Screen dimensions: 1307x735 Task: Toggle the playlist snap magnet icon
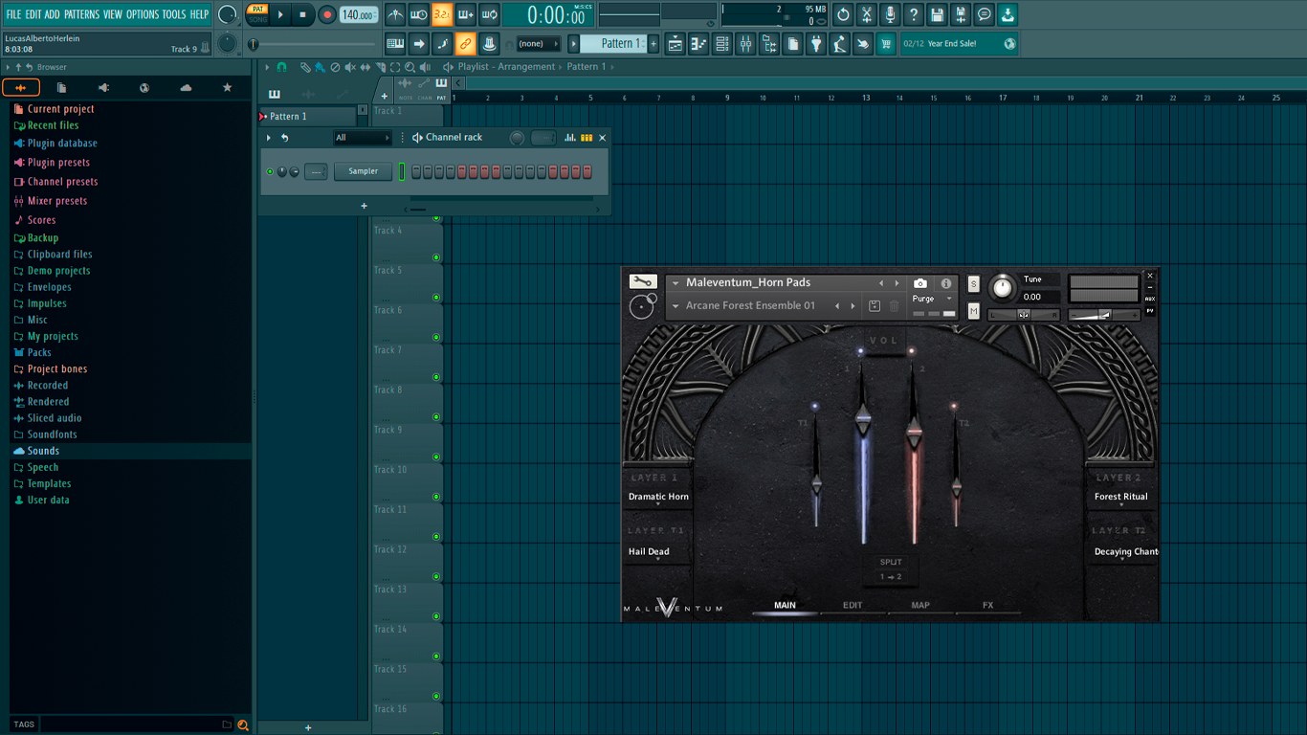coord(281,67)
